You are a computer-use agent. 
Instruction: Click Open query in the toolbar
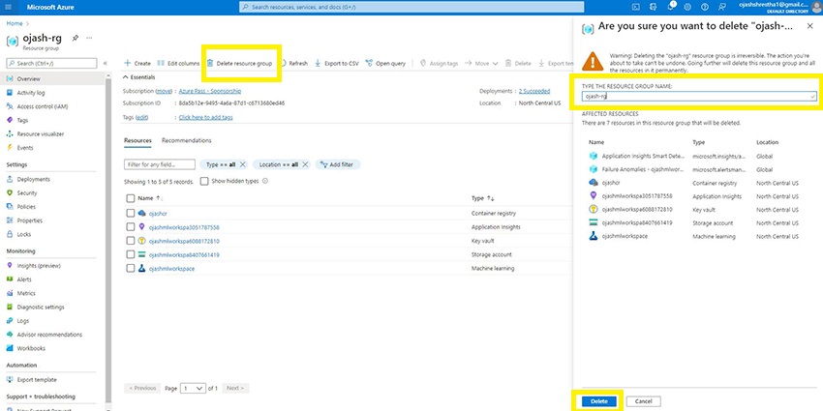click(x=385, y=64)
